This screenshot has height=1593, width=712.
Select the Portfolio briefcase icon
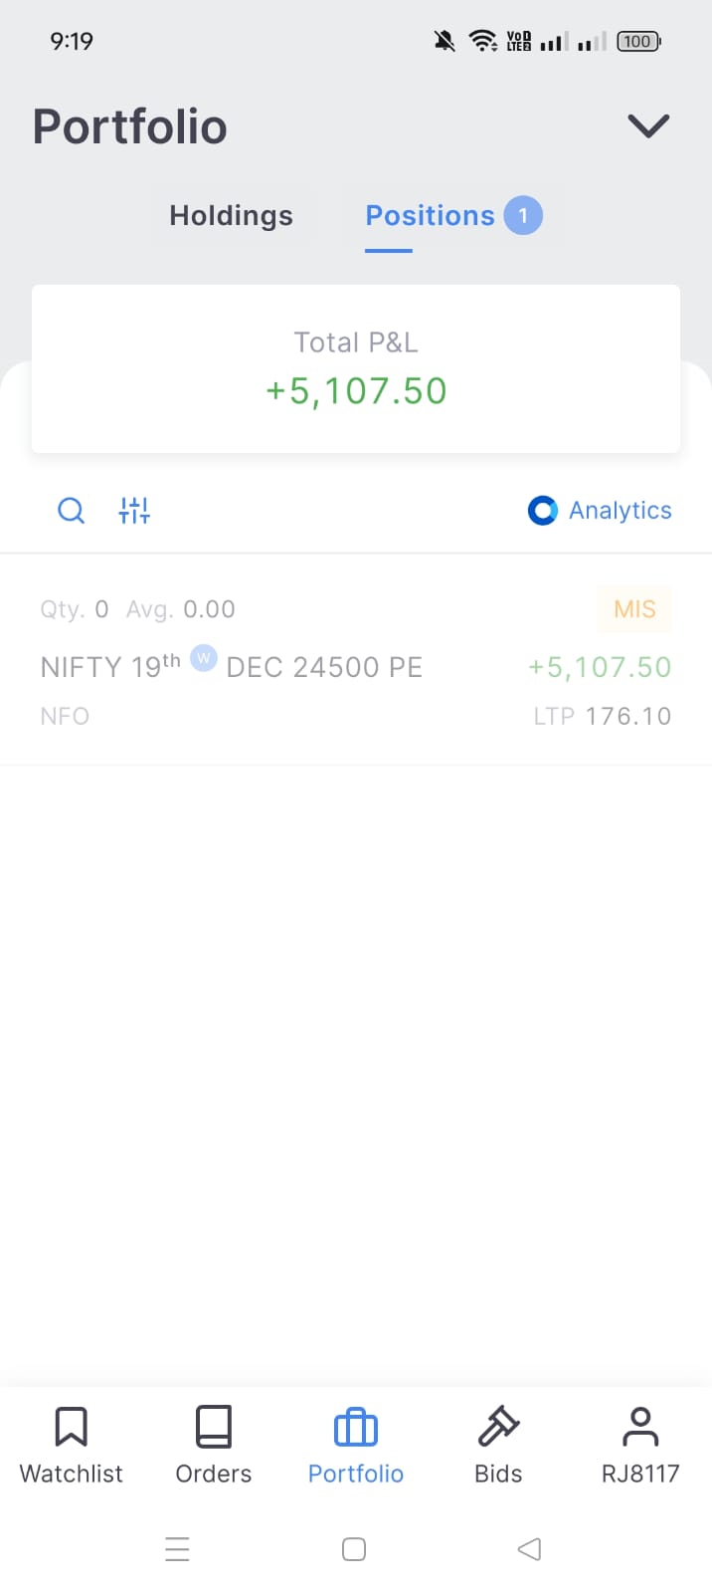tap(355, 1428)
